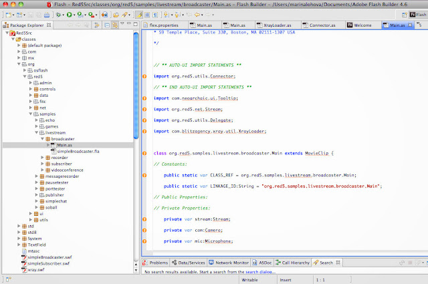
Task: Expand the videoconference package node
Action: click(42, 170)
